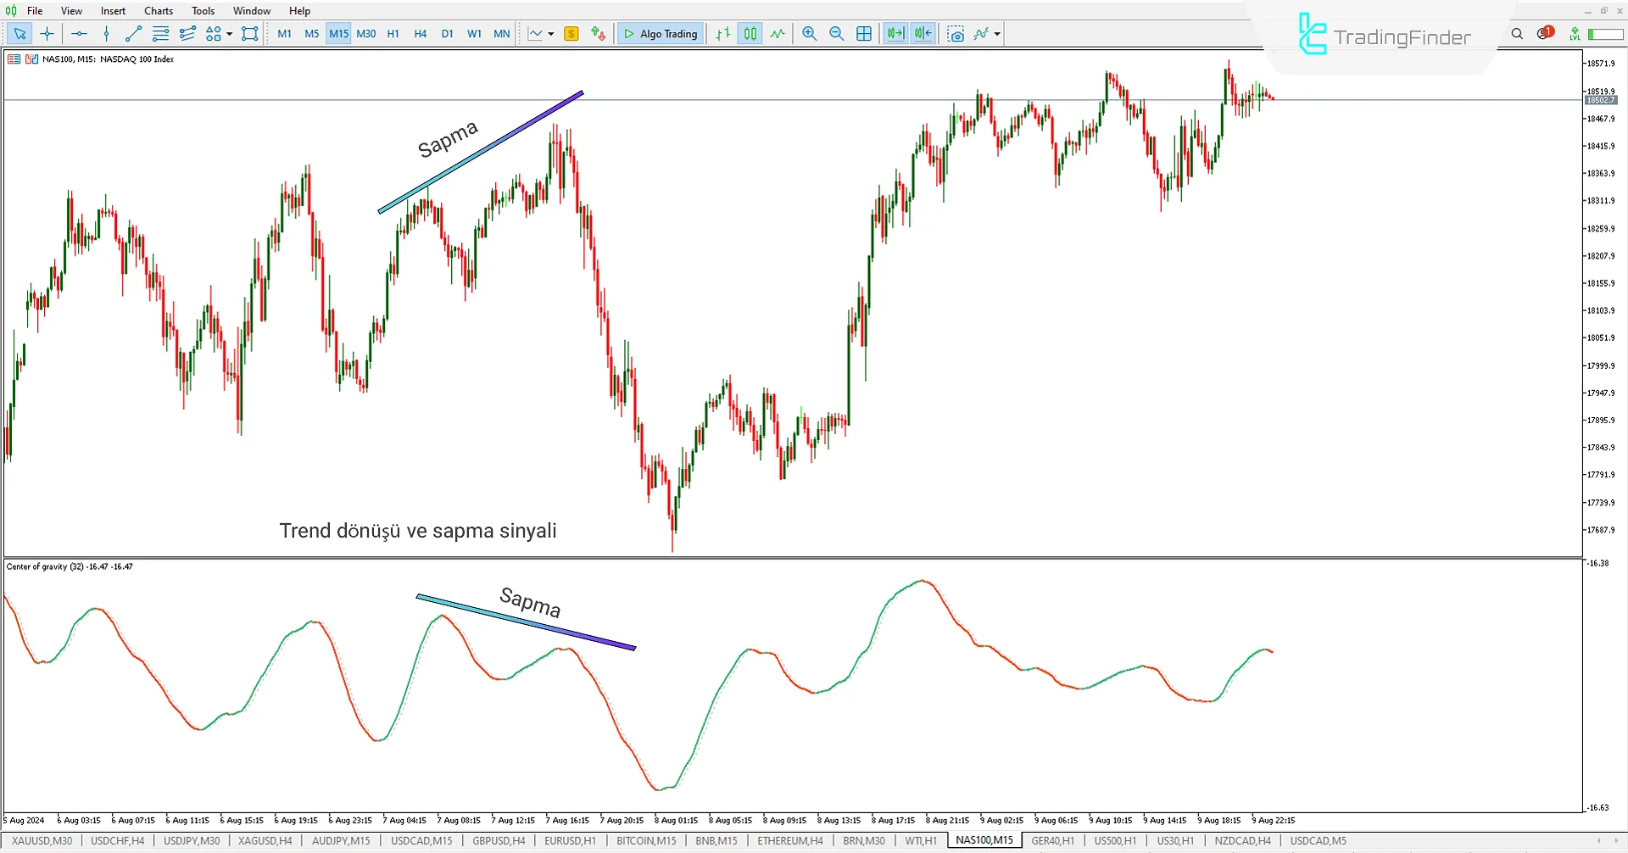Switch timeframe to H4
1628x853 pixels.
pos(420,34)
